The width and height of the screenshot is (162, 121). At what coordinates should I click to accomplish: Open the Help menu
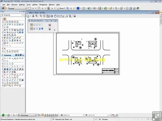point(58,5)
